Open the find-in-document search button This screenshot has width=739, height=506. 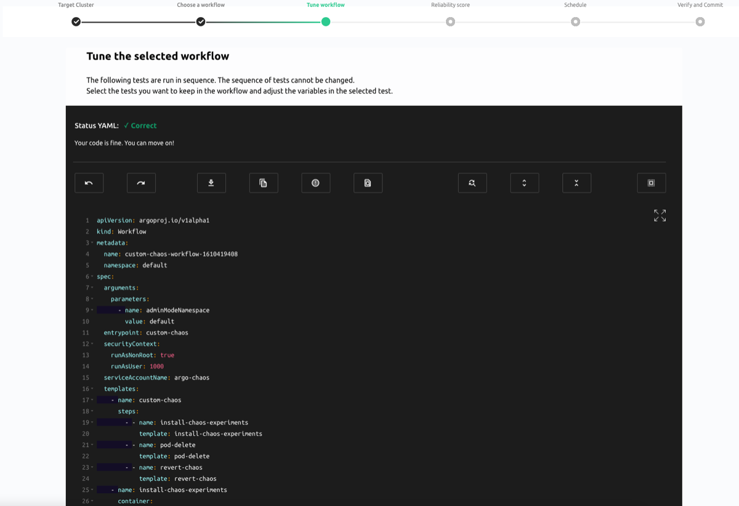coord(368,183)
